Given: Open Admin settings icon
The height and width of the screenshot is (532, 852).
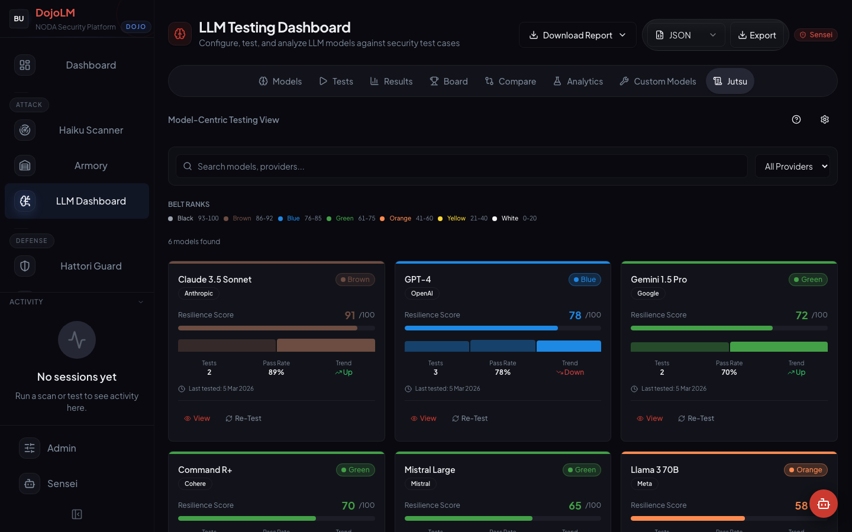Looking at the screenshot, I should coord(30,448).
